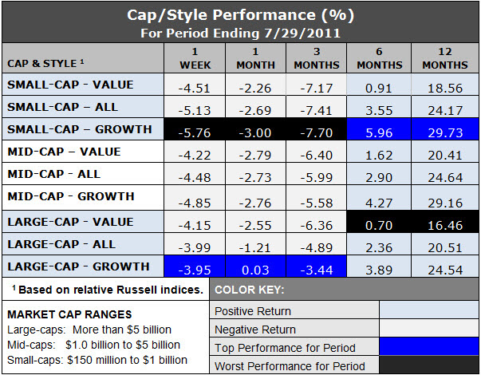Select the 1 WEEK column header
This screenshot has width=481, height=375.
click(x=195, y=58)
